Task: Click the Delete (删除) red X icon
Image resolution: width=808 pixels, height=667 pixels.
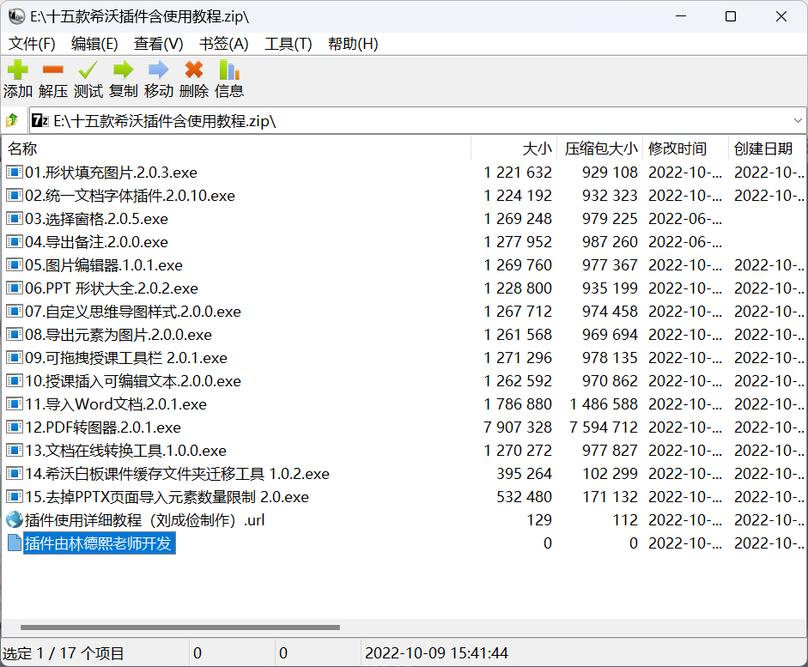Action: click(194, 71)
